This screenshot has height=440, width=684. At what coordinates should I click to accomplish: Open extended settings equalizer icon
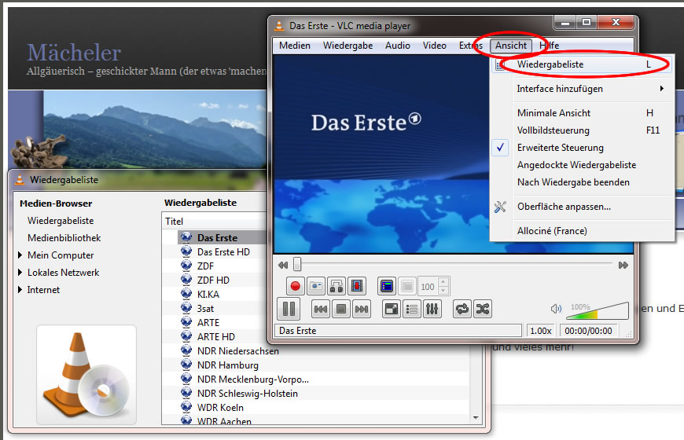(432, 309)
